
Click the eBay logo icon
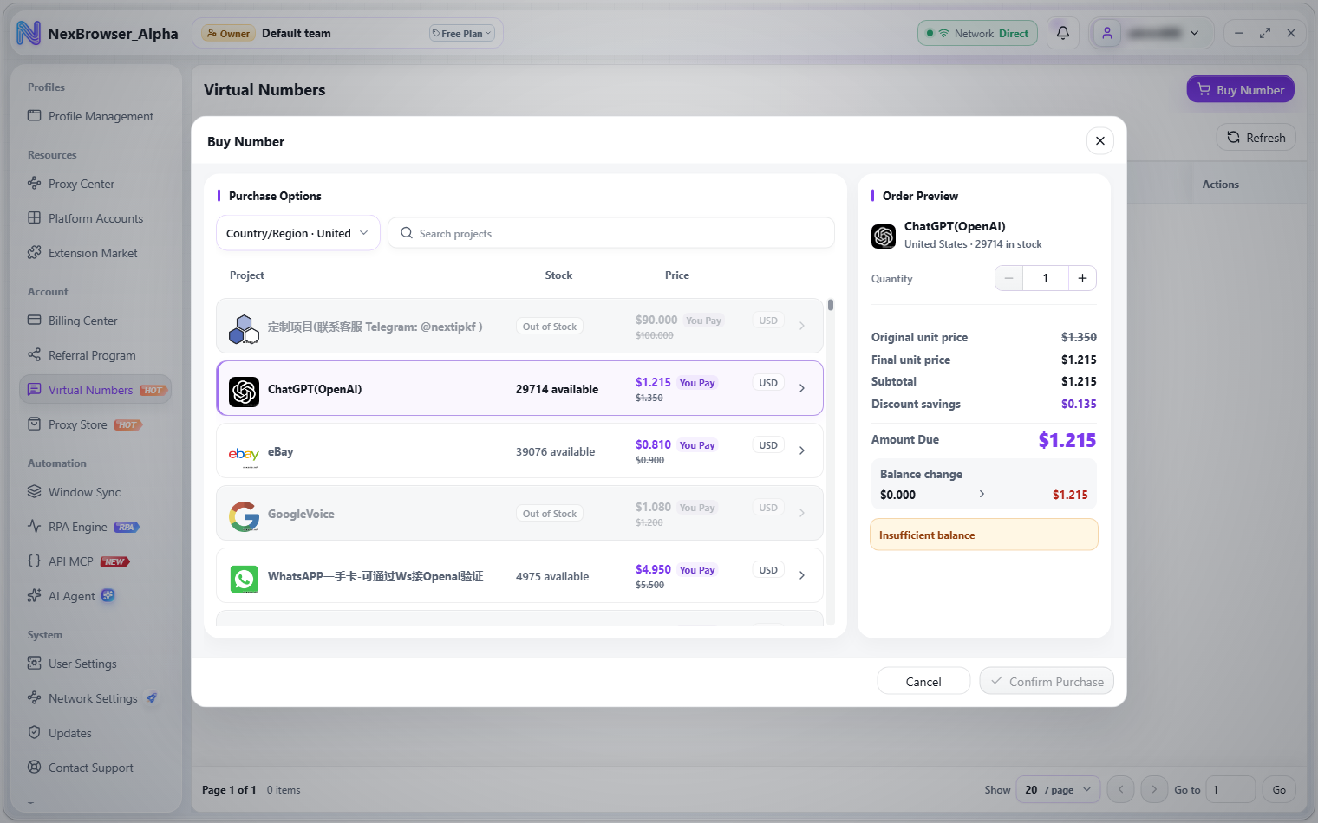(244, 454)
